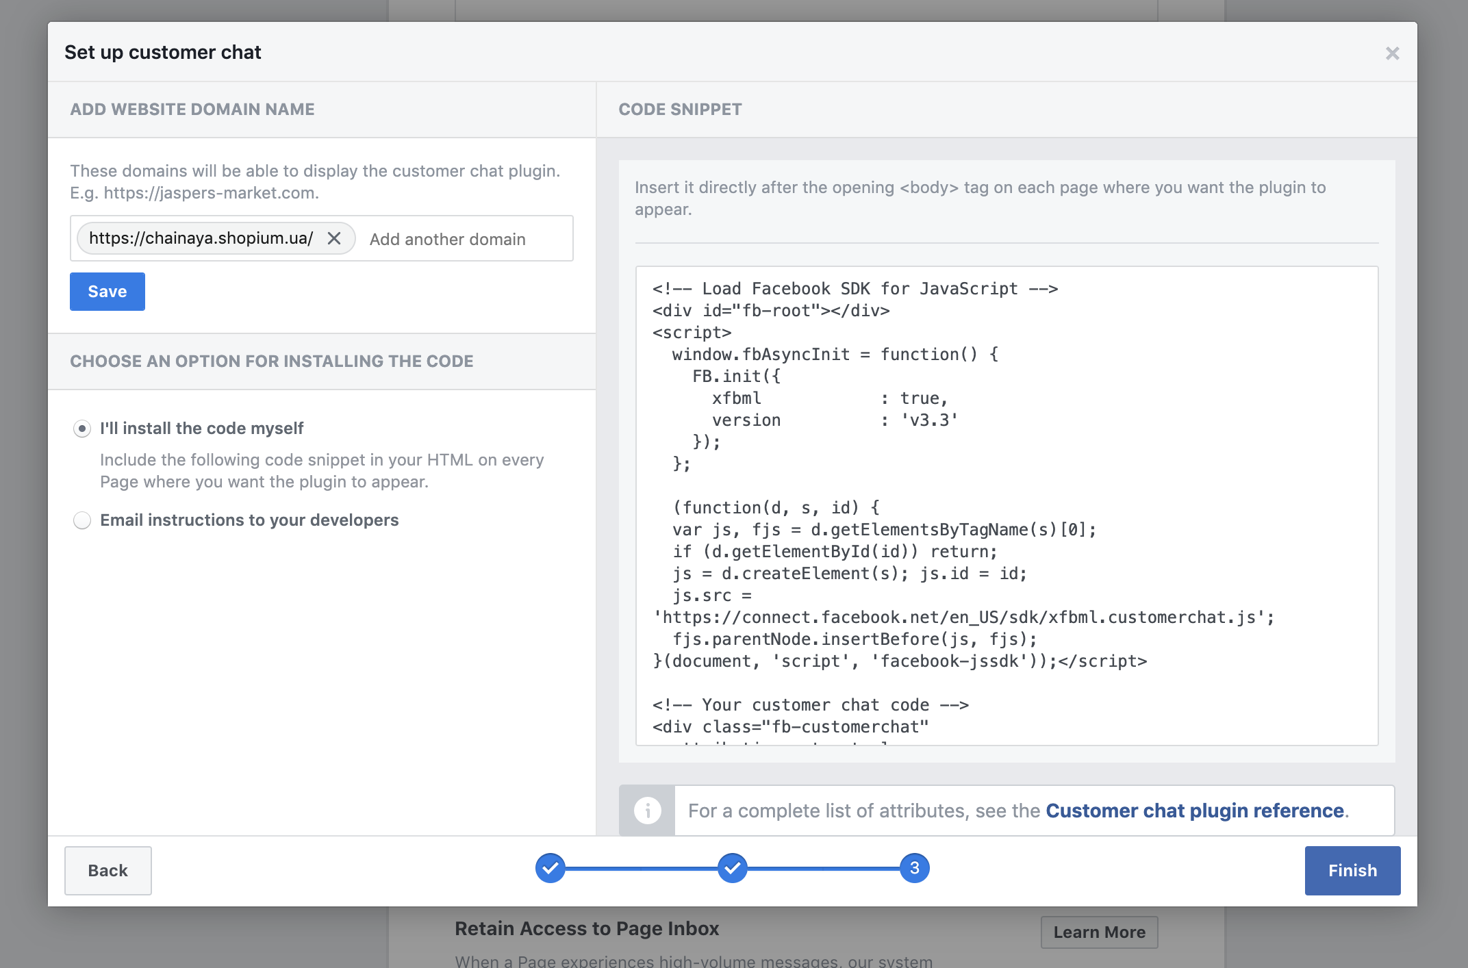Screen dimensions: 1468x968
Task: Open Customer chat plugin reference link
Action: coord(1195,811)
